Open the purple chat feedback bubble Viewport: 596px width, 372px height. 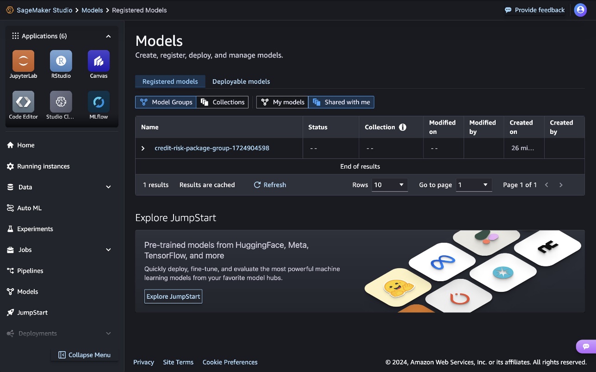click(x=586, y=346)
